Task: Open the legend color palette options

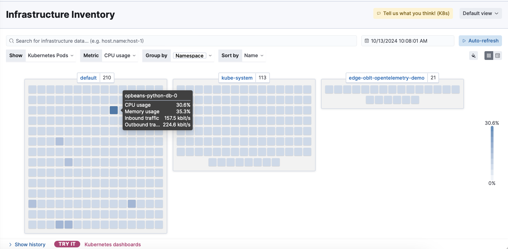Action: (473, 56)
